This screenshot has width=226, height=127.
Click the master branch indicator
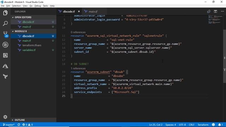pos(8,125)
